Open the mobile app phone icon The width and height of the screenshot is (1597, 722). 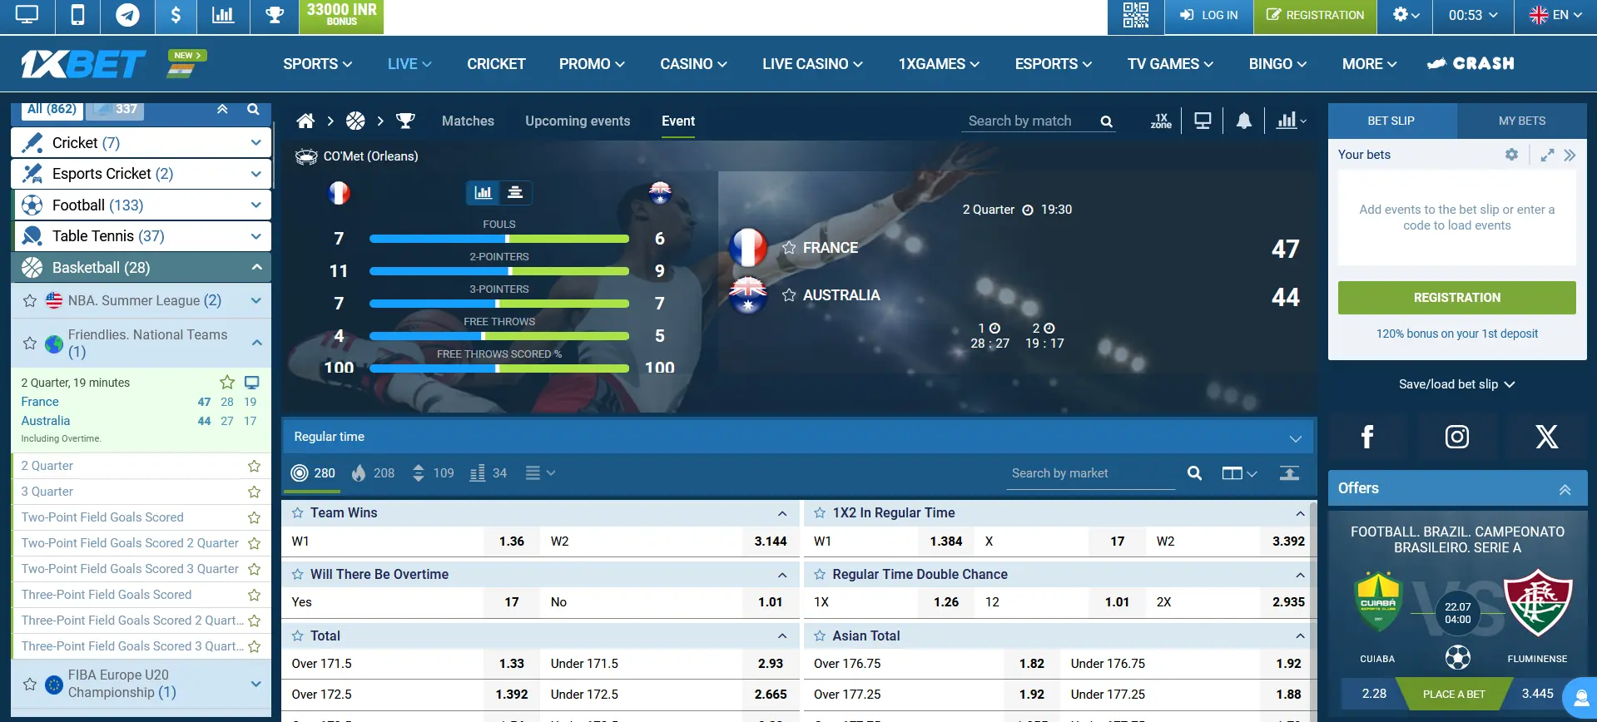(77, 15)
